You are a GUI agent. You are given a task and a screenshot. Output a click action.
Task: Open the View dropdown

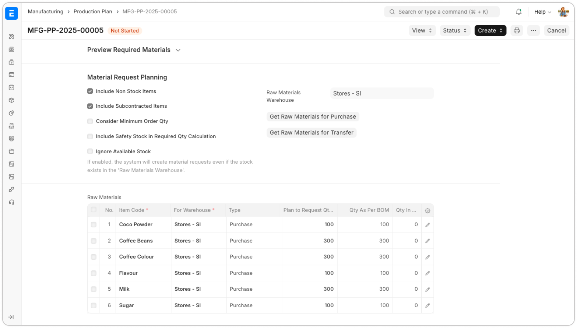pyautogui.click(x=422, y=30)
